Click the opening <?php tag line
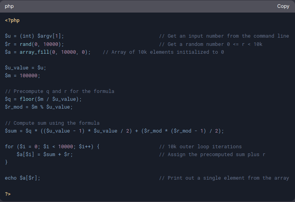This screenshot has width=295, height=202. pyautogui.click(x=12, y=20)
